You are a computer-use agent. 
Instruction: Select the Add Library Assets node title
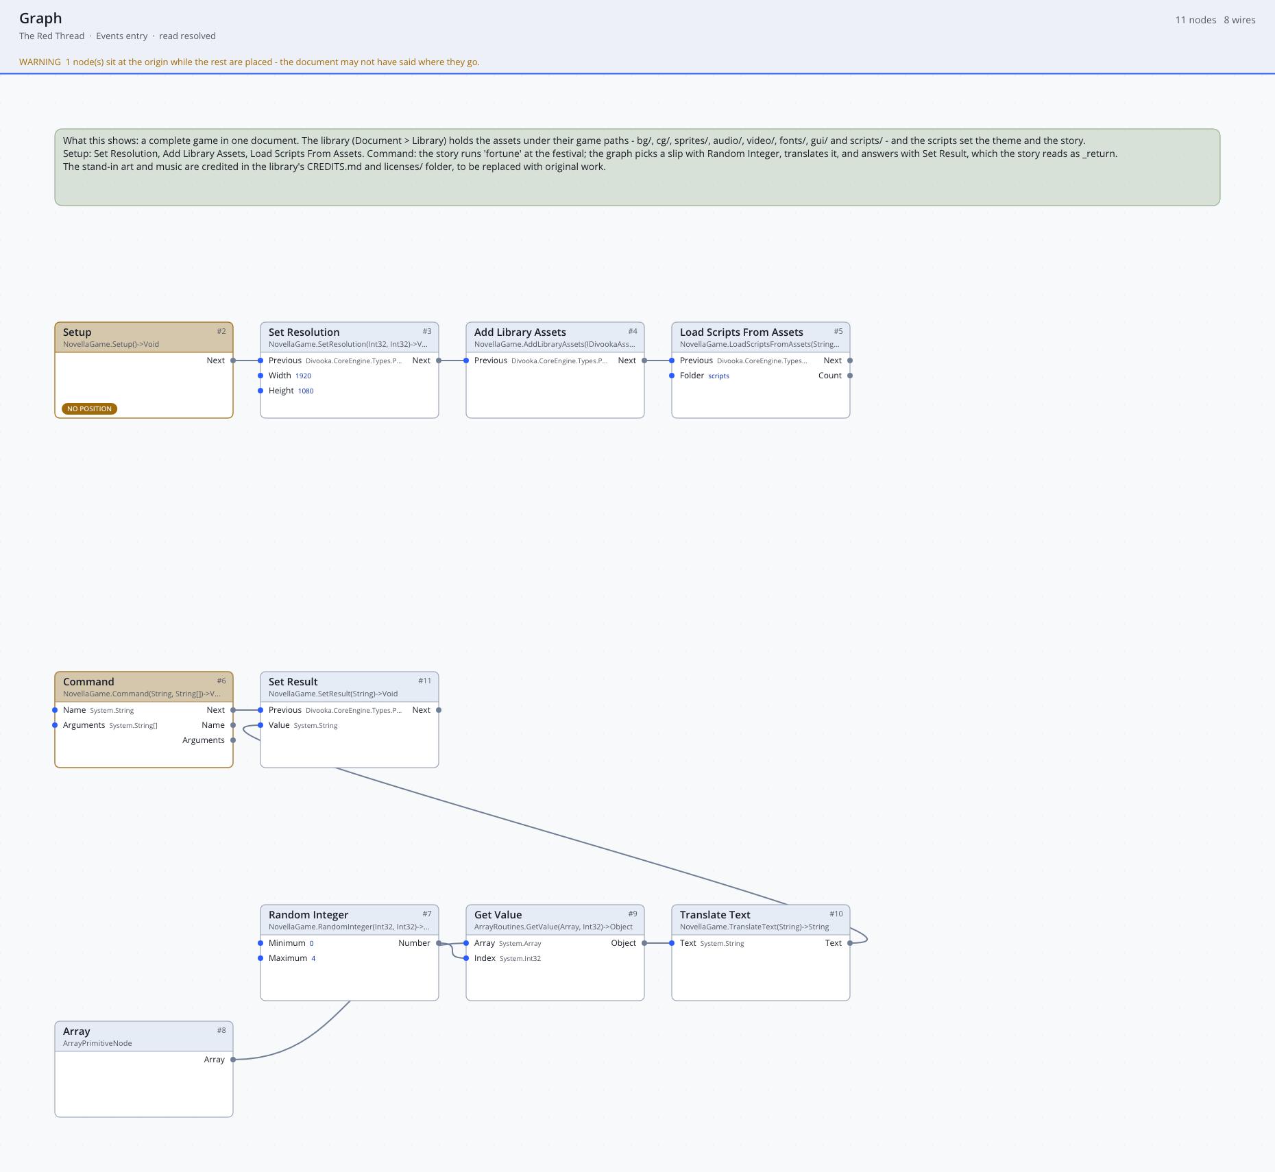pyautogui.click(x=520, y=332)
